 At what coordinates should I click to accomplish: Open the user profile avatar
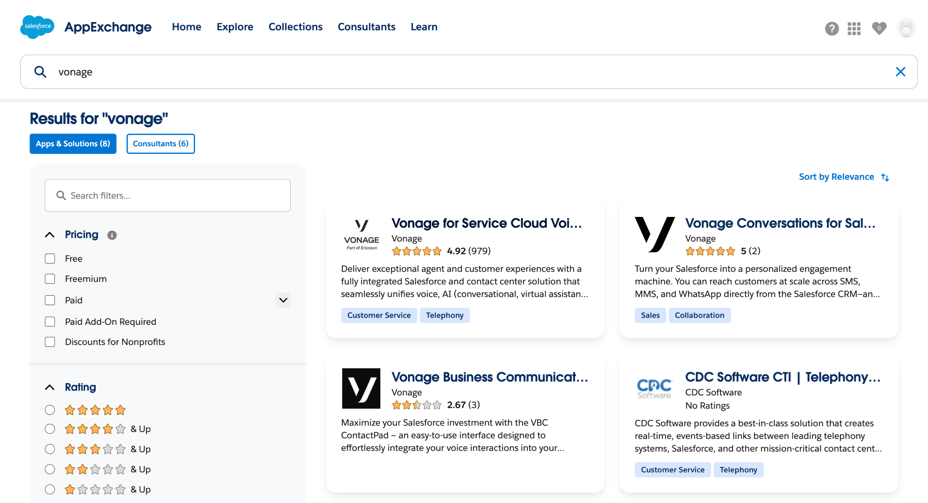[906, 28]
